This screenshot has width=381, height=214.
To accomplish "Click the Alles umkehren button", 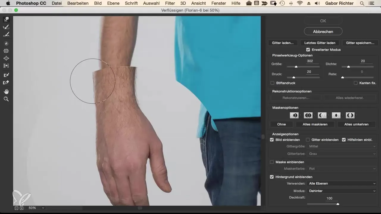I will tap(357, 124).
